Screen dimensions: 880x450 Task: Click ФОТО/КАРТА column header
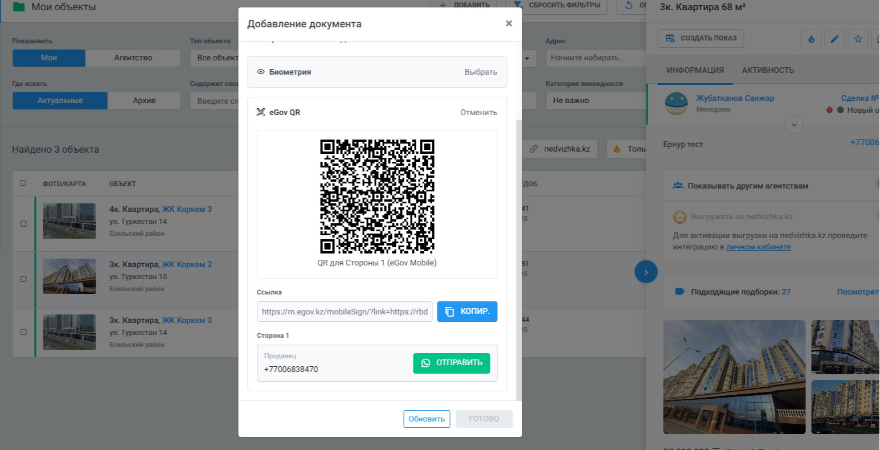pos(64,184)
